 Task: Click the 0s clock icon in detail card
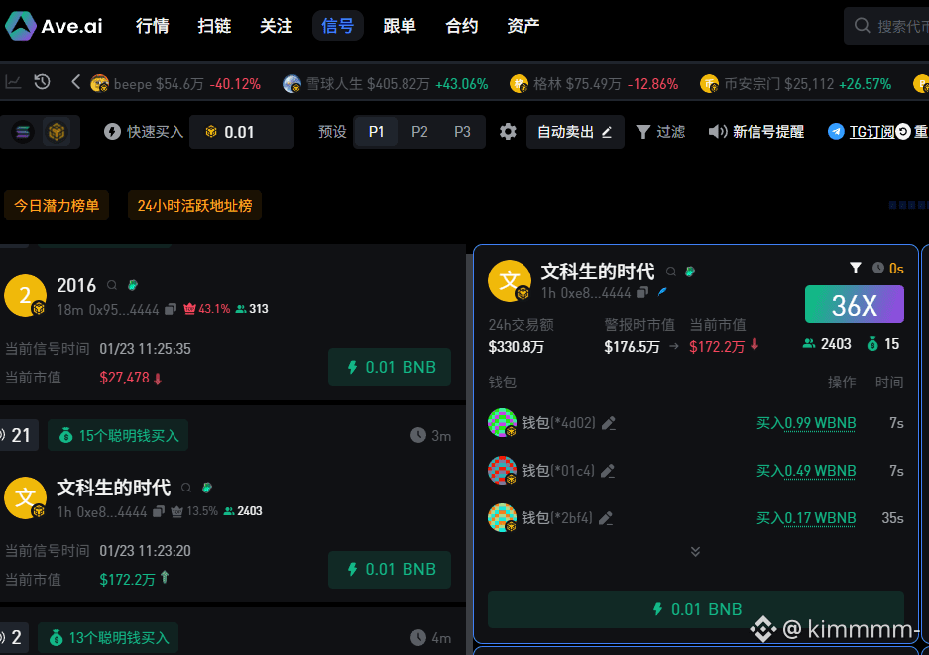coord(878,268)
